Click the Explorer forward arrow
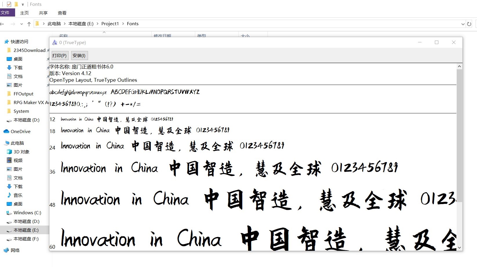 [x=13, y=24]
